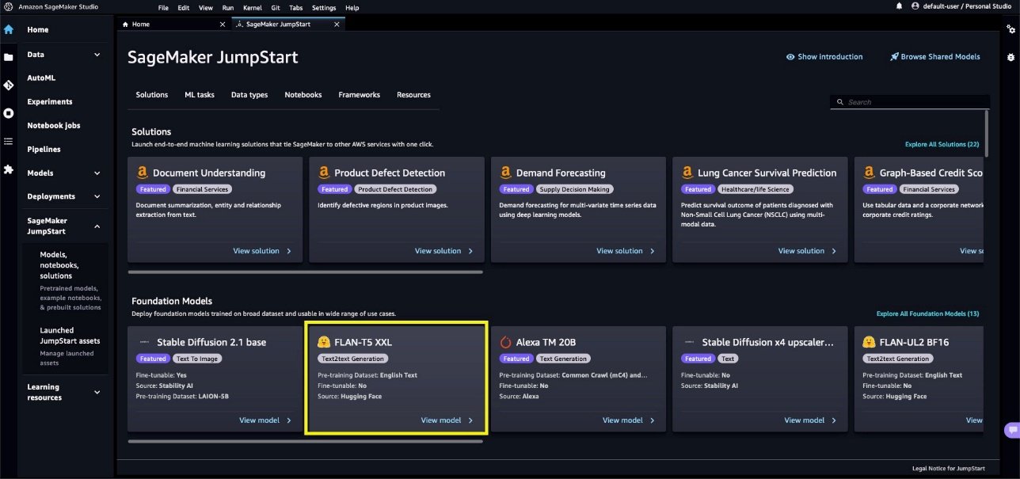
Task: Click the Hugging Face emoji on FLAN-UL2 BF16
Action: pos(868,343)
